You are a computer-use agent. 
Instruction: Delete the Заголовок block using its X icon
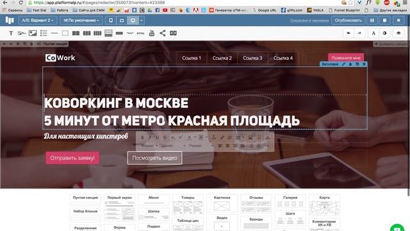pyautogui.click(x=365, y=64)
